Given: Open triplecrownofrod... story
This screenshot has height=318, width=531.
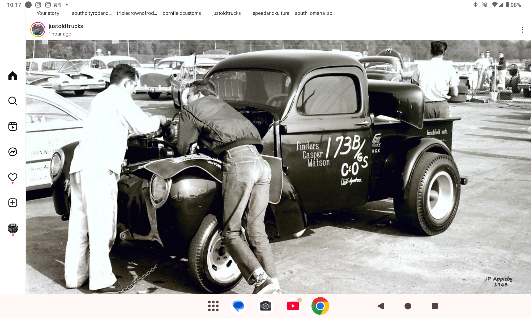Looking at the screenshot, I should 137,13.
